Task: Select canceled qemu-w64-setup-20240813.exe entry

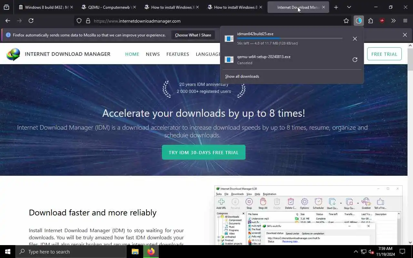Action: [x=284, y=60]
